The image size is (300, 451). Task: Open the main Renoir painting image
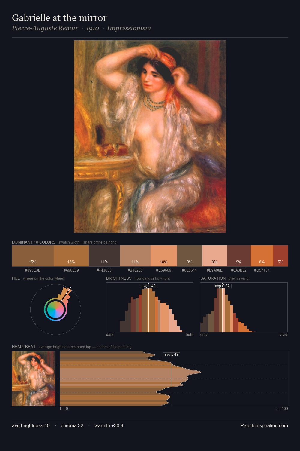150,137
